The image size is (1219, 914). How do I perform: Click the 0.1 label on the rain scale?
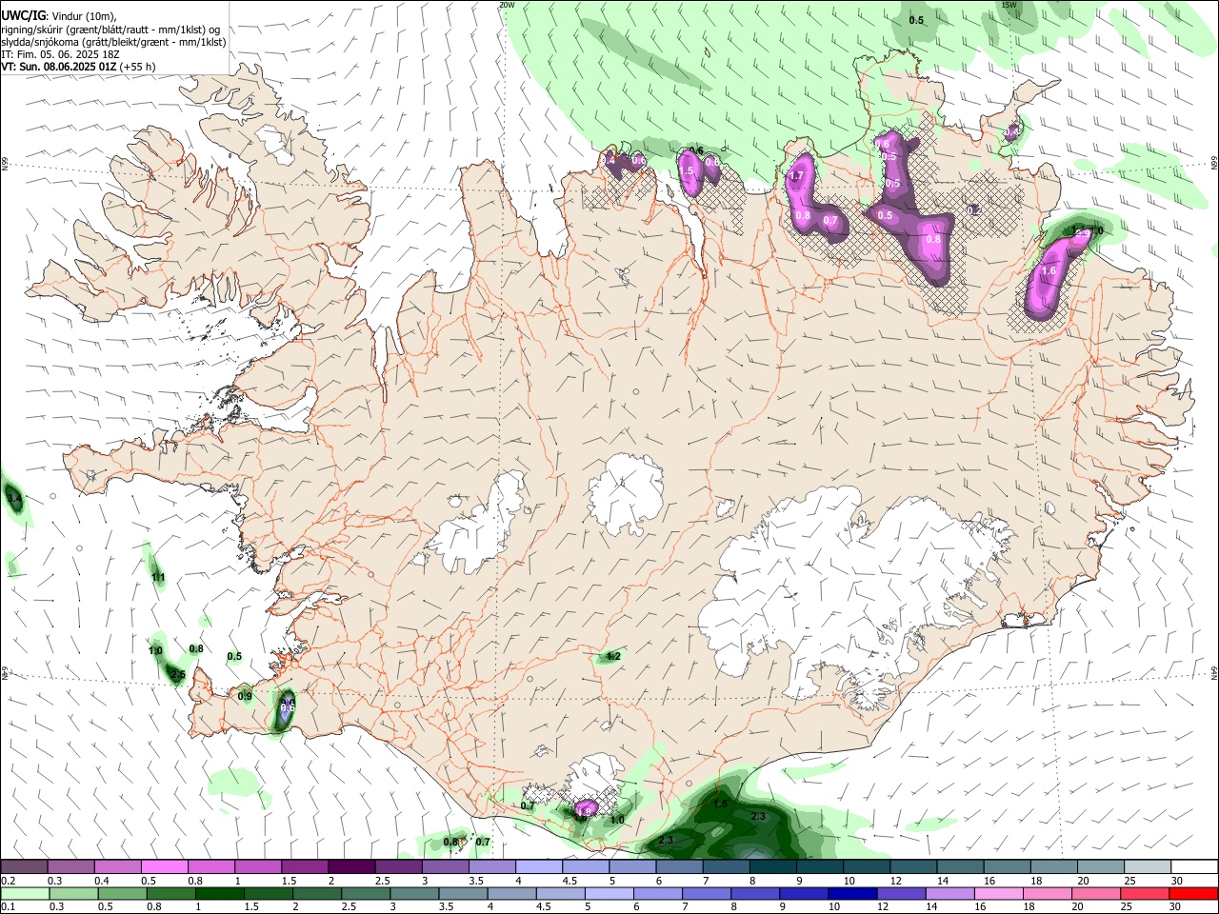pos(9,906)
